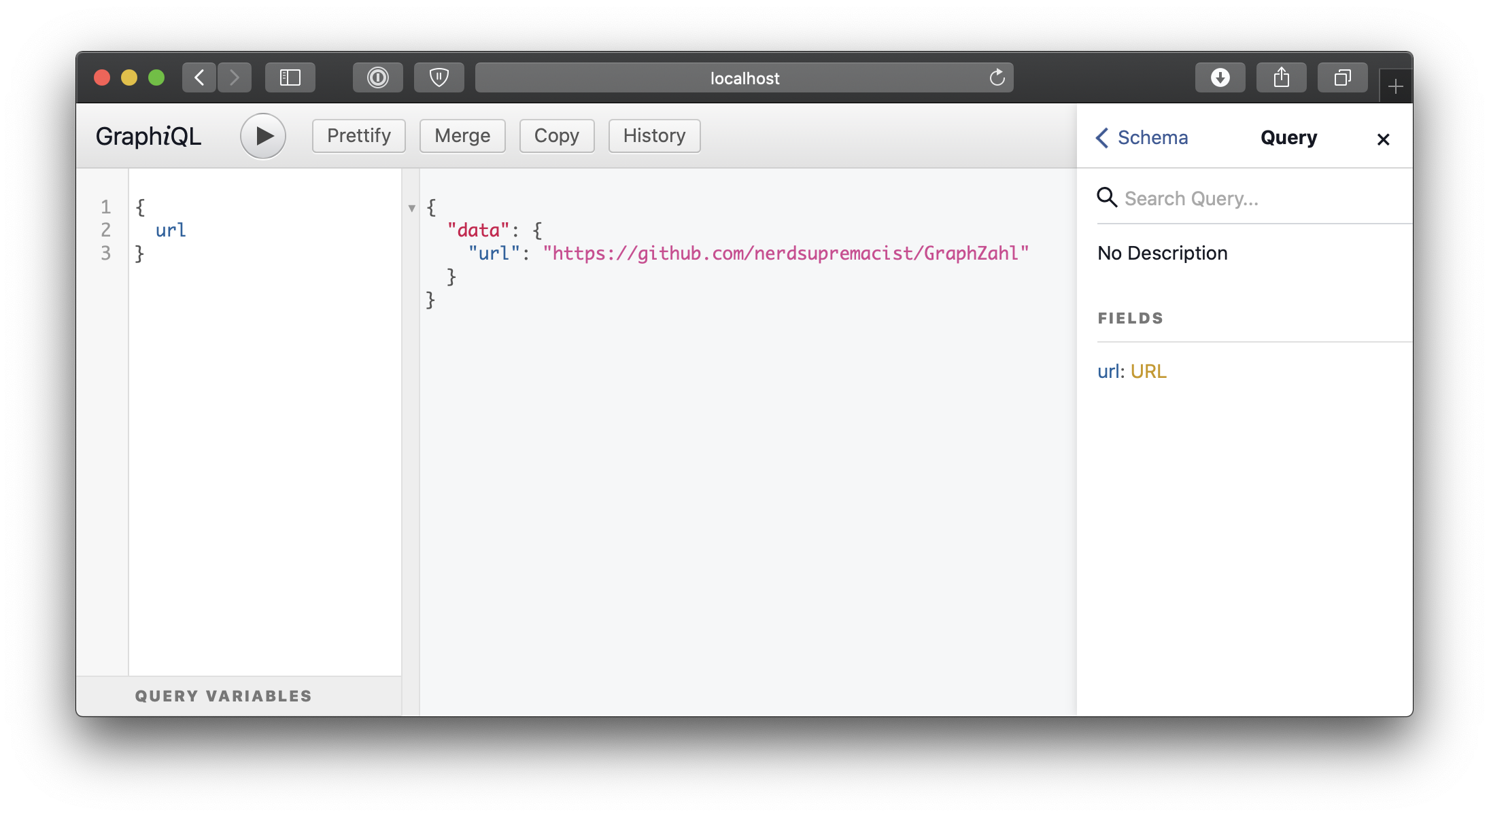
Task: Open the url field documentation
Action: (x=1108, y=371)
